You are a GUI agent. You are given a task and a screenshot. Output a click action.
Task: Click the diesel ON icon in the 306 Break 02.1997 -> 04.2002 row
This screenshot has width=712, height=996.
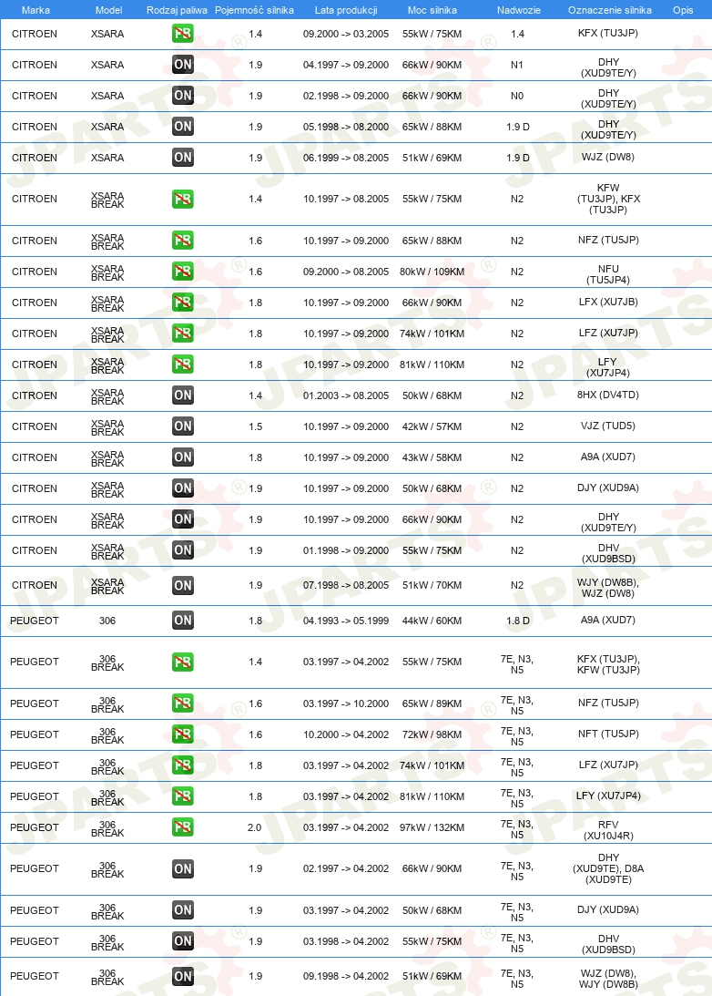(183, 868)
